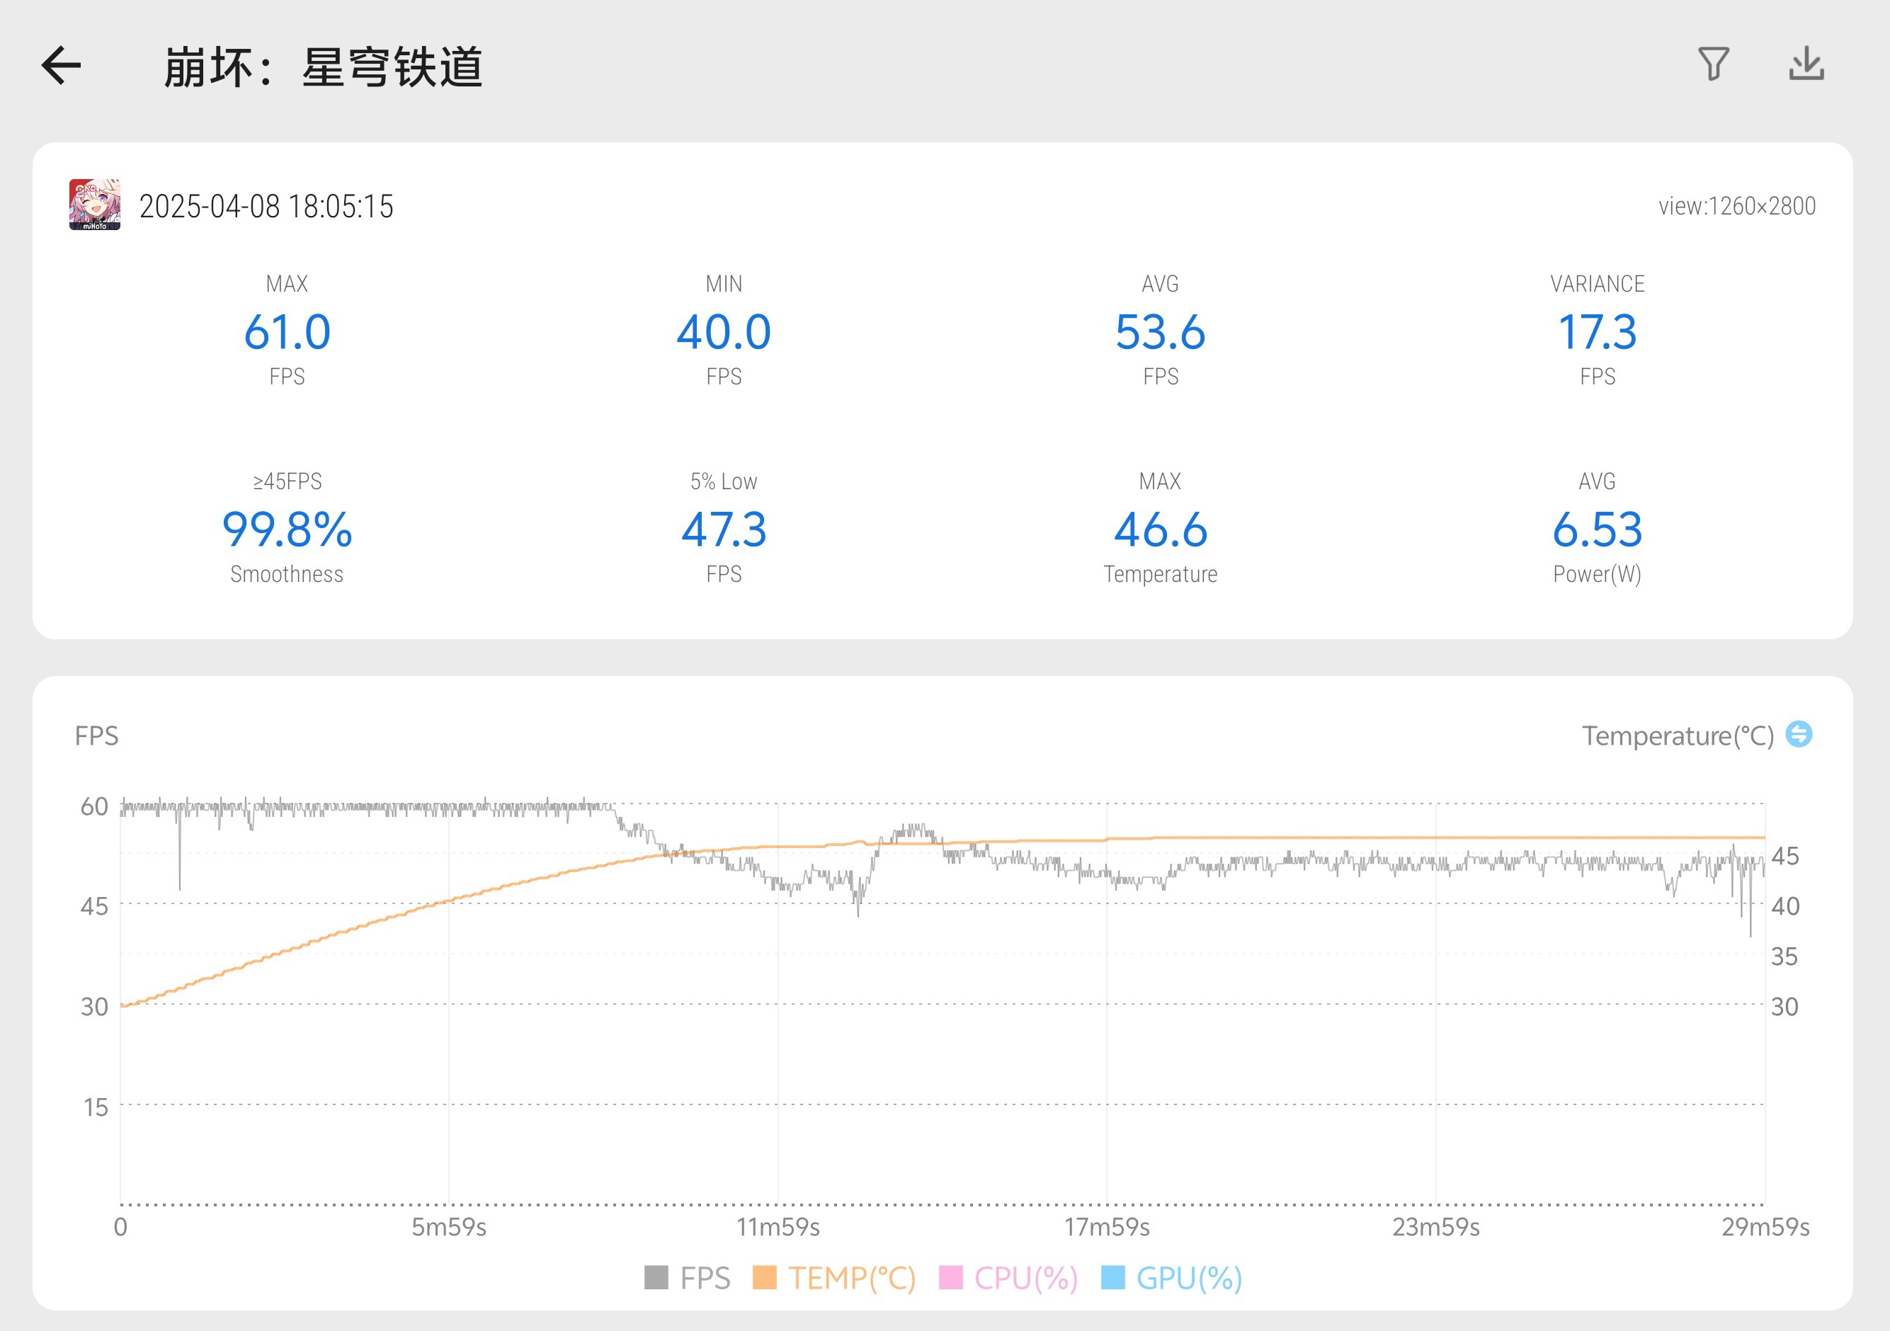Click the 29m59s time axis label
This screenshot has height=1331, width=1890.
1765,1226
